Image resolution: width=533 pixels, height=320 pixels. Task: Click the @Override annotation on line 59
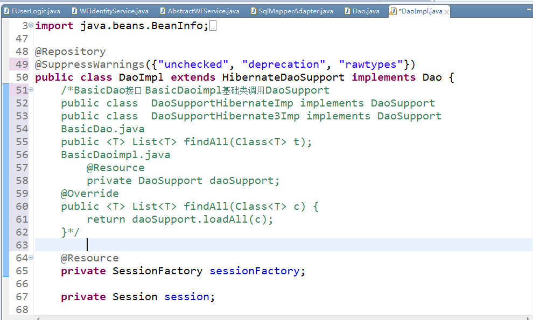pyautogui.click(x=90, y=194)
